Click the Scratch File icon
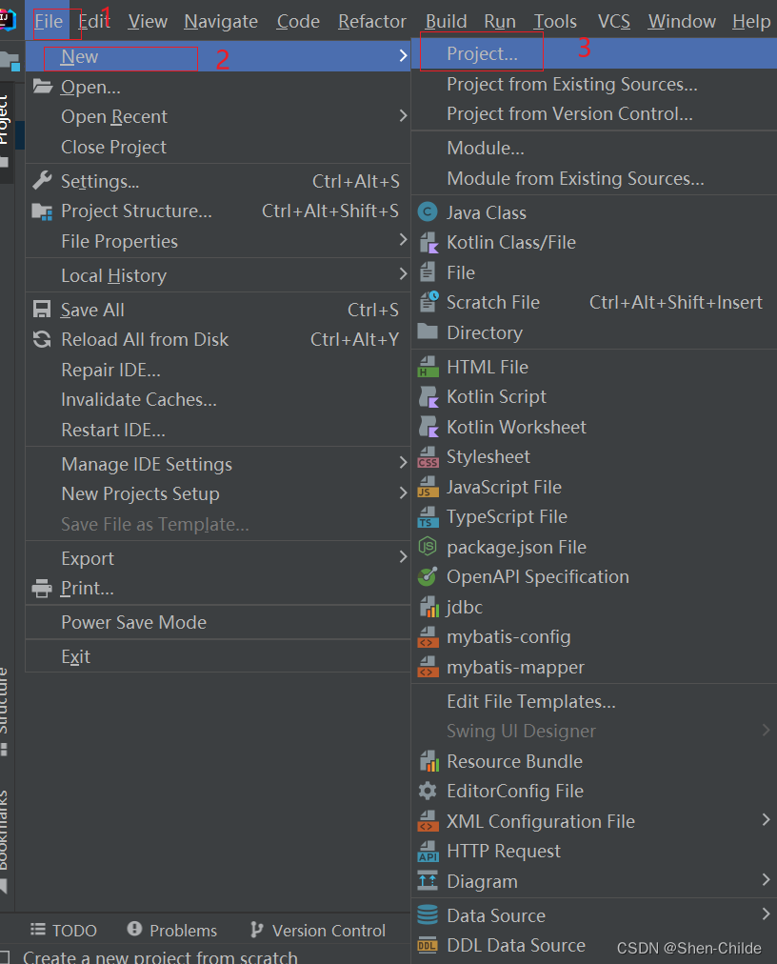The image size is (777, 964). tap(428, 302)
